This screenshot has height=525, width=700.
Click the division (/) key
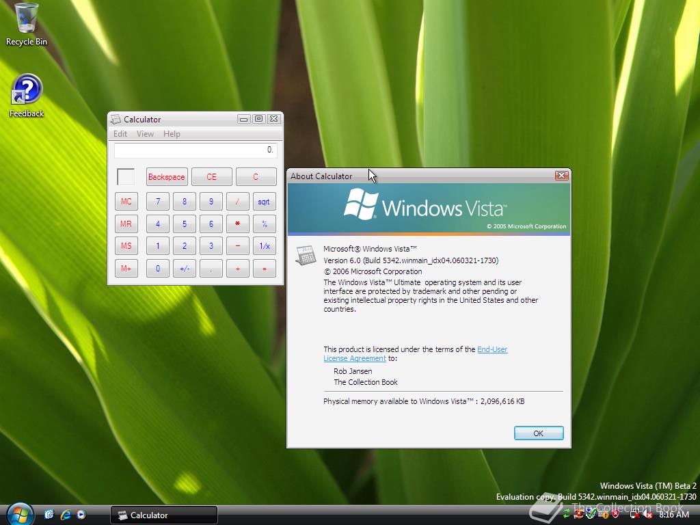pyautogui.click(x=237, y=202)
